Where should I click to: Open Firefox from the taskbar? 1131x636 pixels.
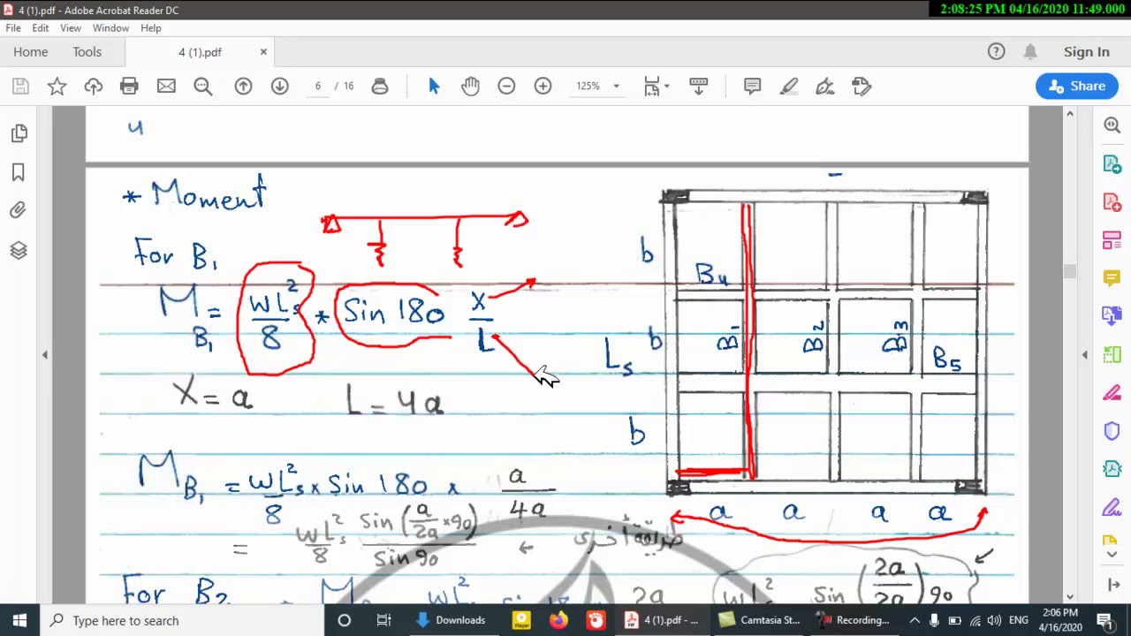click(558, 620)
